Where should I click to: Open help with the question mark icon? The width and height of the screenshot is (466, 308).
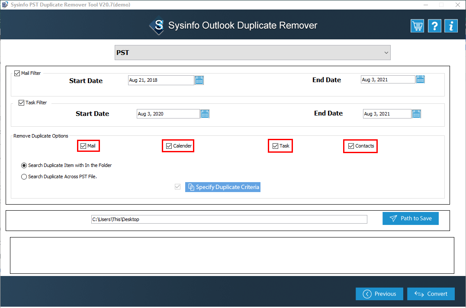(434, 26)
